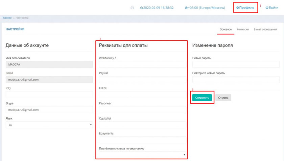
Task: Focus the ICQ input field
Action: [x=49, y=95]
